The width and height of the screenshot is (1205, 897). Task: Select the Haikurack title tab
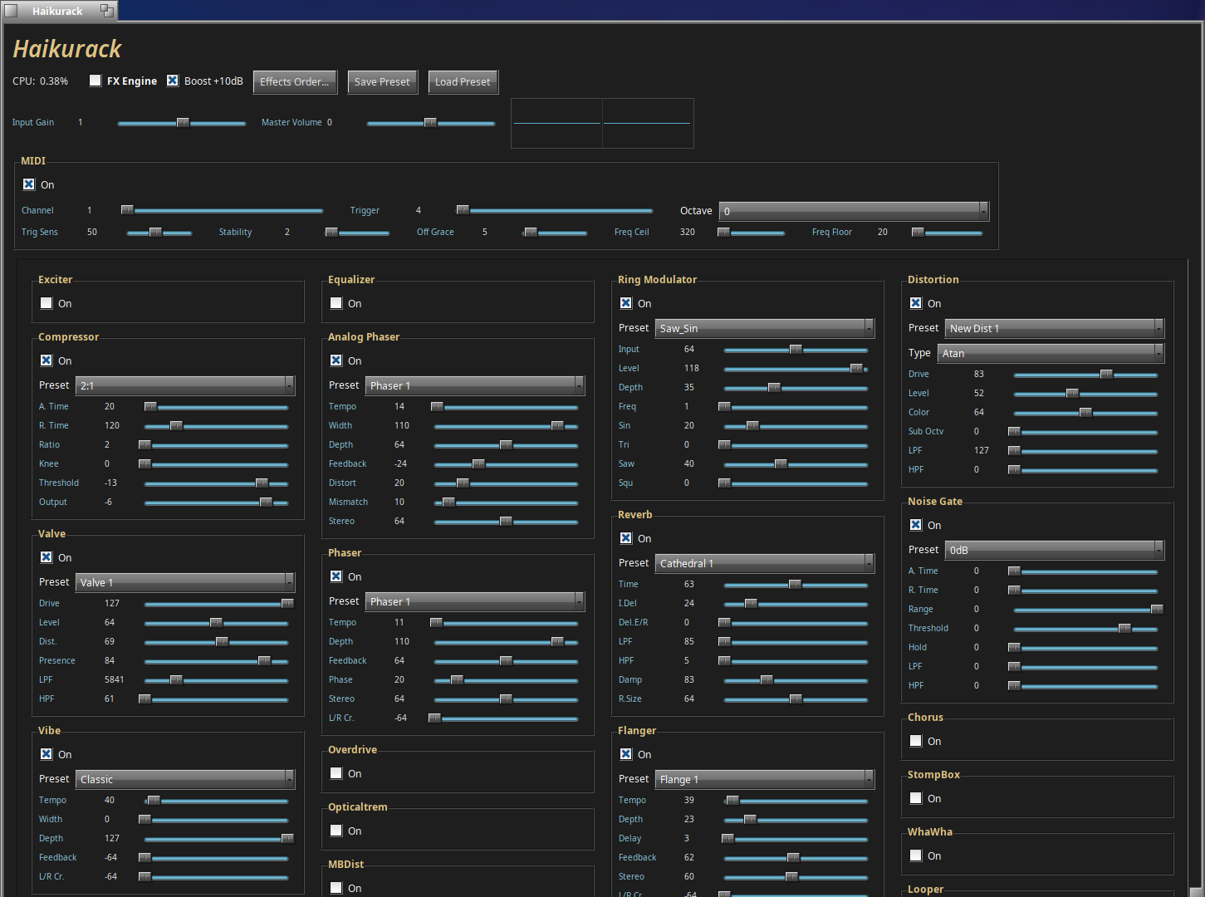pos(58,11)
